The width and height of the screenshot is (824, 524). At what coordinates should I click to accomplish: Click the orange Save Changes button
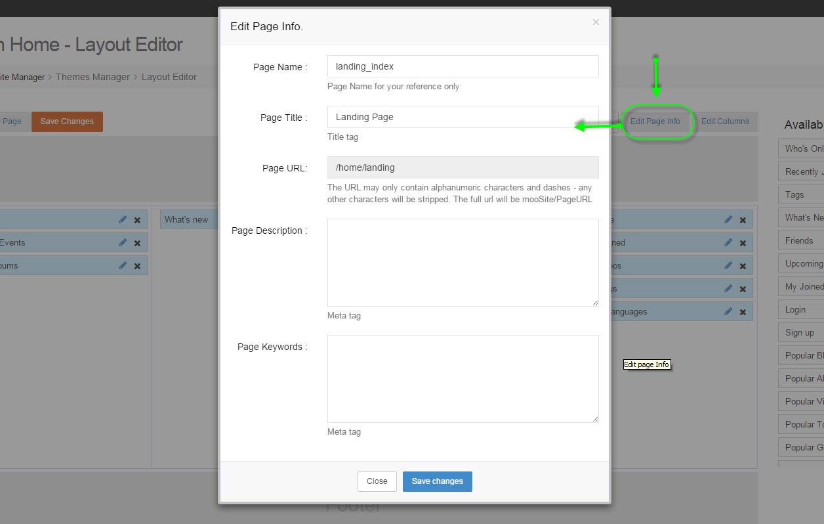(x=67, y=121)
